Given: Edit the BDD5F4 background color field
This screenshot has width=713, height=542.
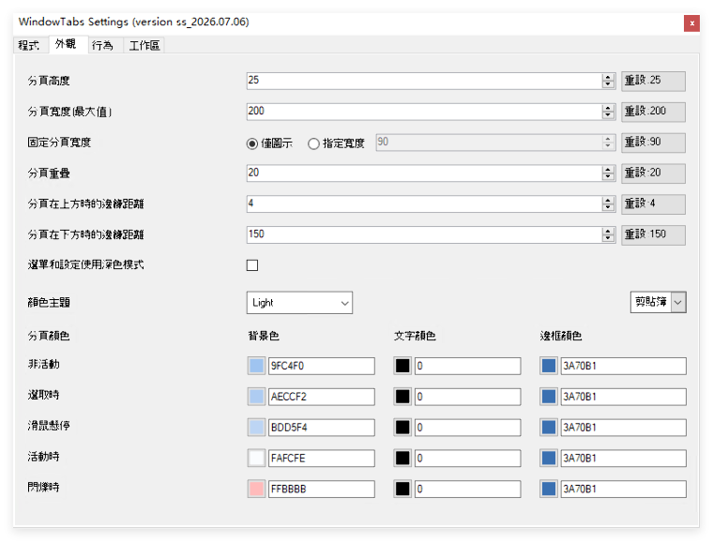Looking at the screenshot, I should [322, 428].
